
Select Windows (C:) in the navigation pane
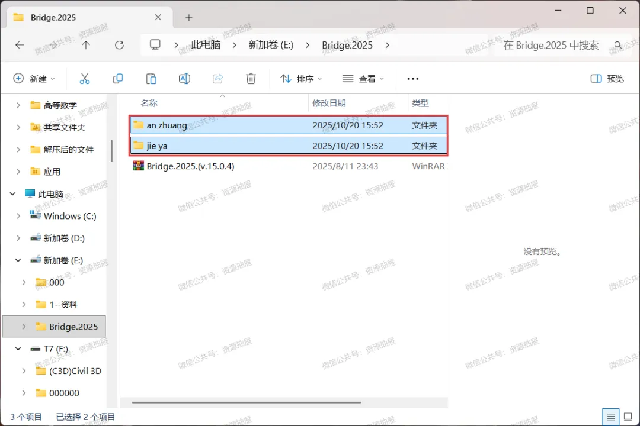(70, 215)
